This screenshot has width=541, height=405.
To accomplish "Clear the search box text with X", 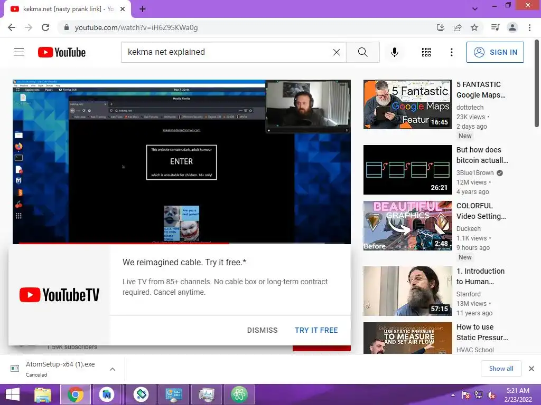I will point(337,52).
